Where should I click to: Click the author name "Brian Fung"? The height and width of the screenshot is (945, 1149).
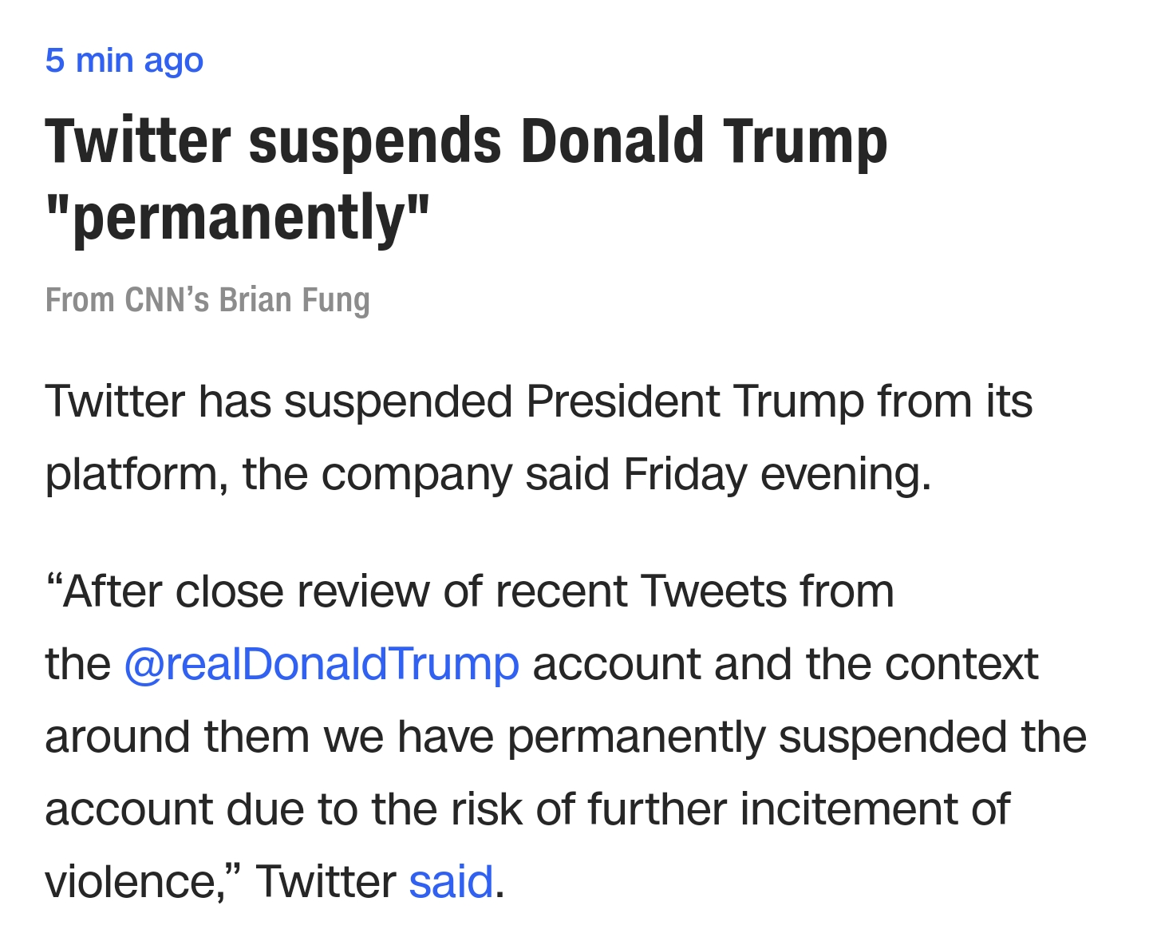pos(294,300)
